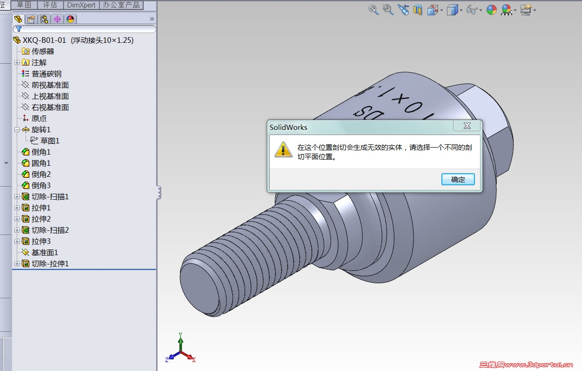Open the Hide/Show Items dropdown arrow
This screenshot has width=582, height=371.
(481, 10)
